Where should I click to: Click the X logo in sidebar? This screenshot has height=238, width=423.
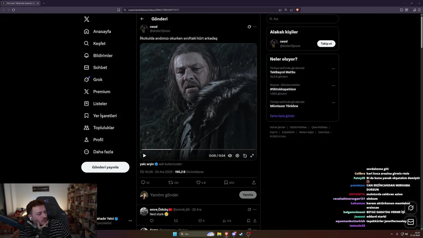tap(87, 19)
